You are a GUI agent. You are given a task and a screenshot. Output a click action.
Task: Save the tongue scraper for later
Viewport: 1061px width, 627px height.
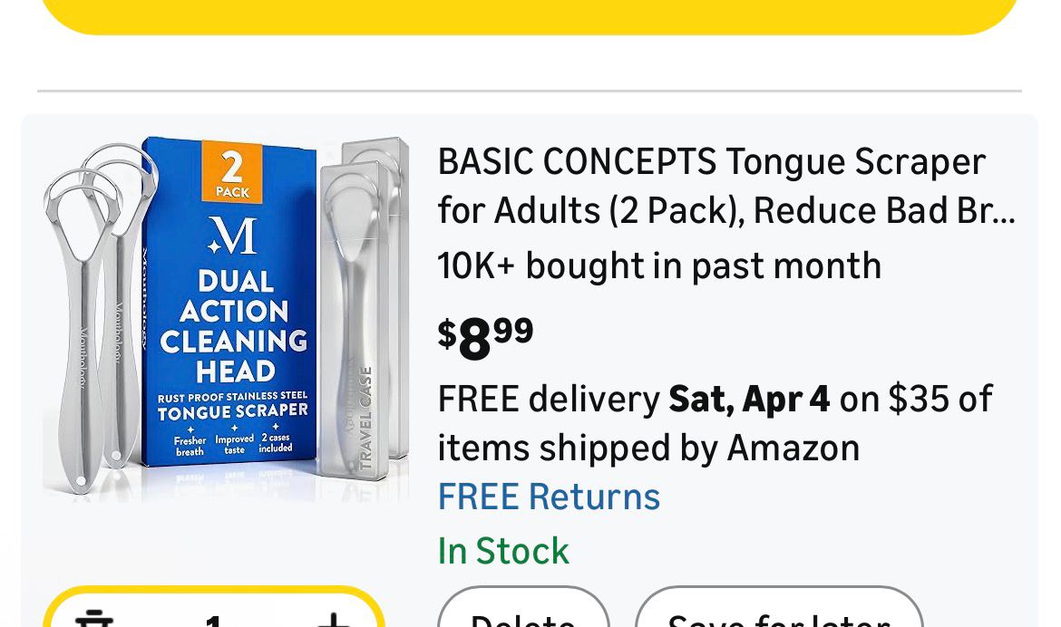(x=778, y=616)
